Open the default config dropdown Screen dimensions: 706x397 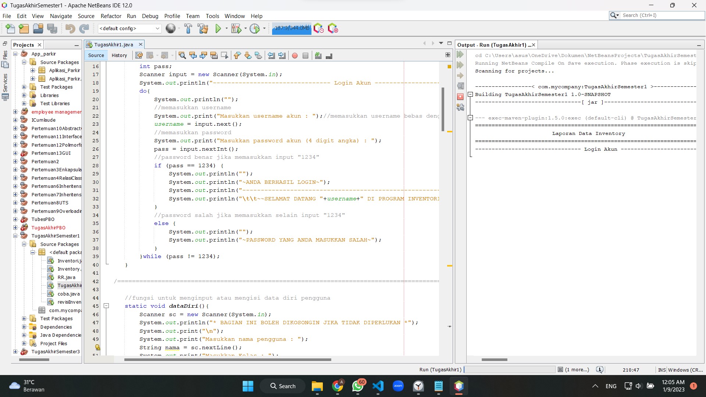(130, 28)
